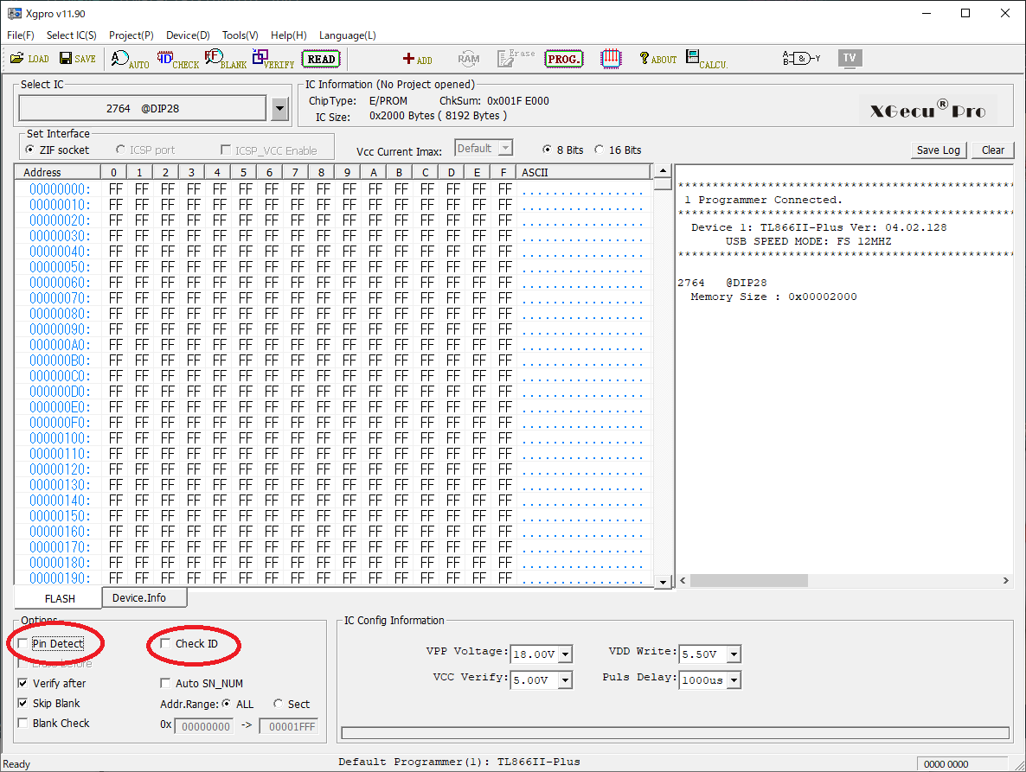Open the Language(L) menu
1026x772 pixels.
(348, 35)
